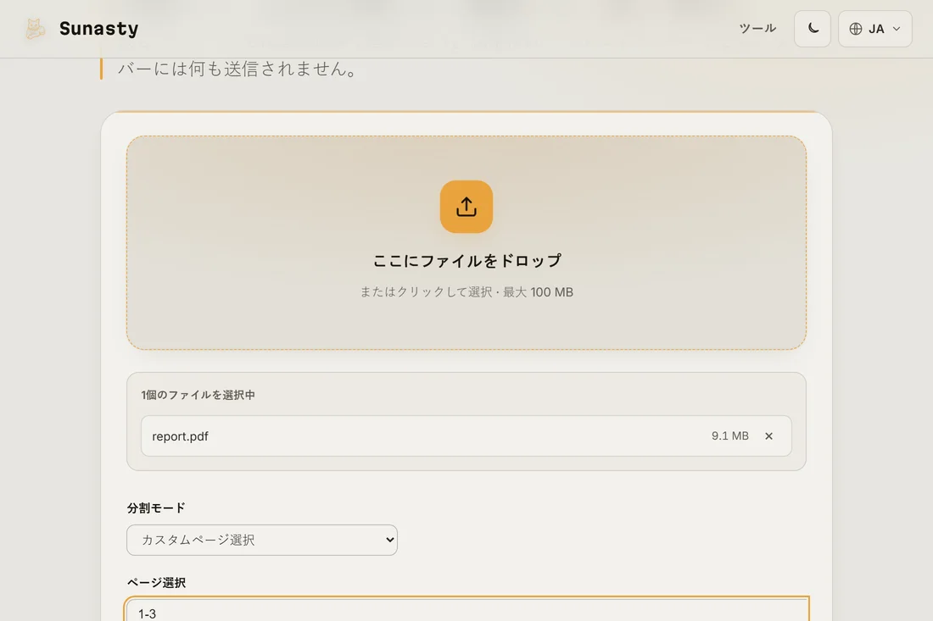Click the orange upload icon
Image resolution: width=933 pixels, height=621 pixels.
[466, 207]
